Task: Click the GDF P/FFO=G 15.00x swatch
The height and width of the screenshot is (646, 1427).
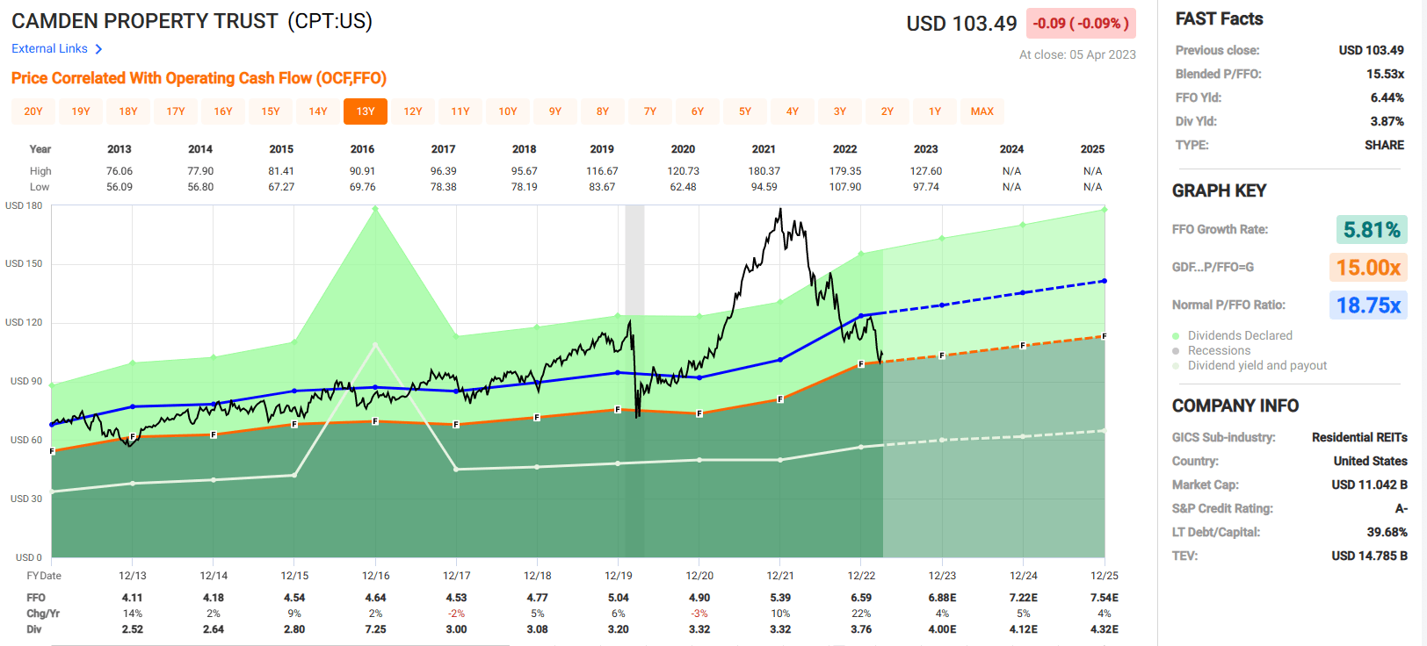Action: tap(1368, 268)
